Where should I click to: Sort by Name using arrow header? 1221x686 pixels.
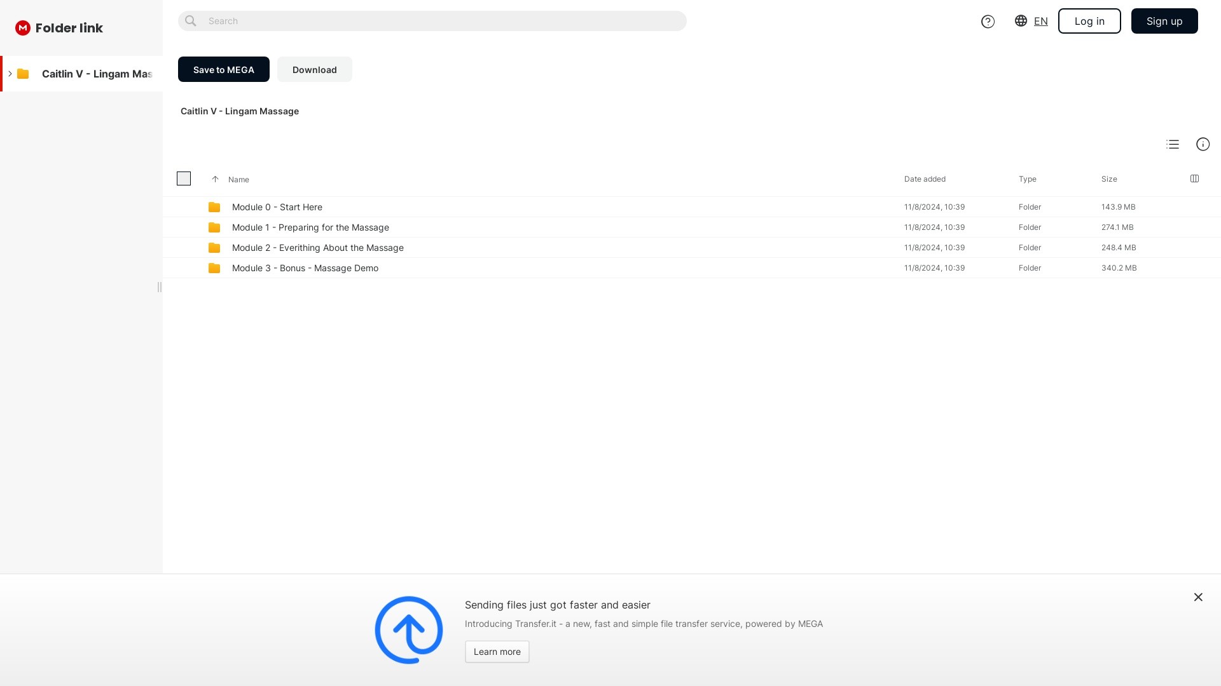(215, 179)
